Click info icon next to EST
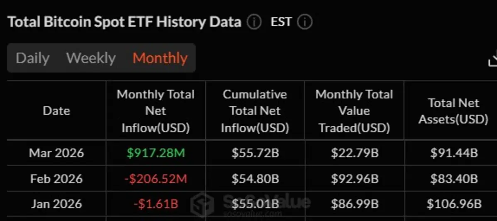497x221 pixels. (305, 22)
